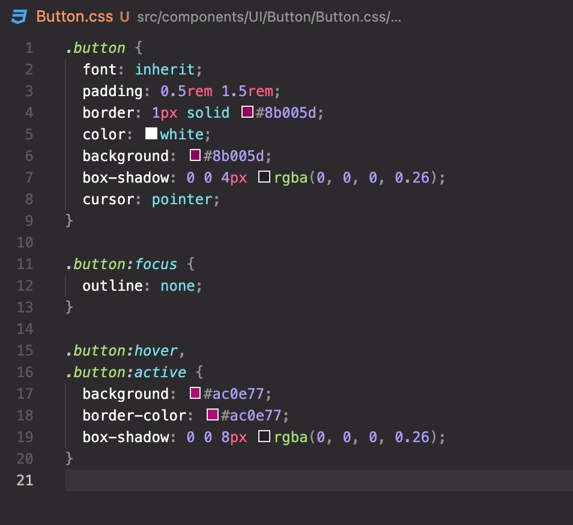The width and height of the screenshot is (573, 525).
Task: Click the "color" property name on line 5
Action: (104, 135)
